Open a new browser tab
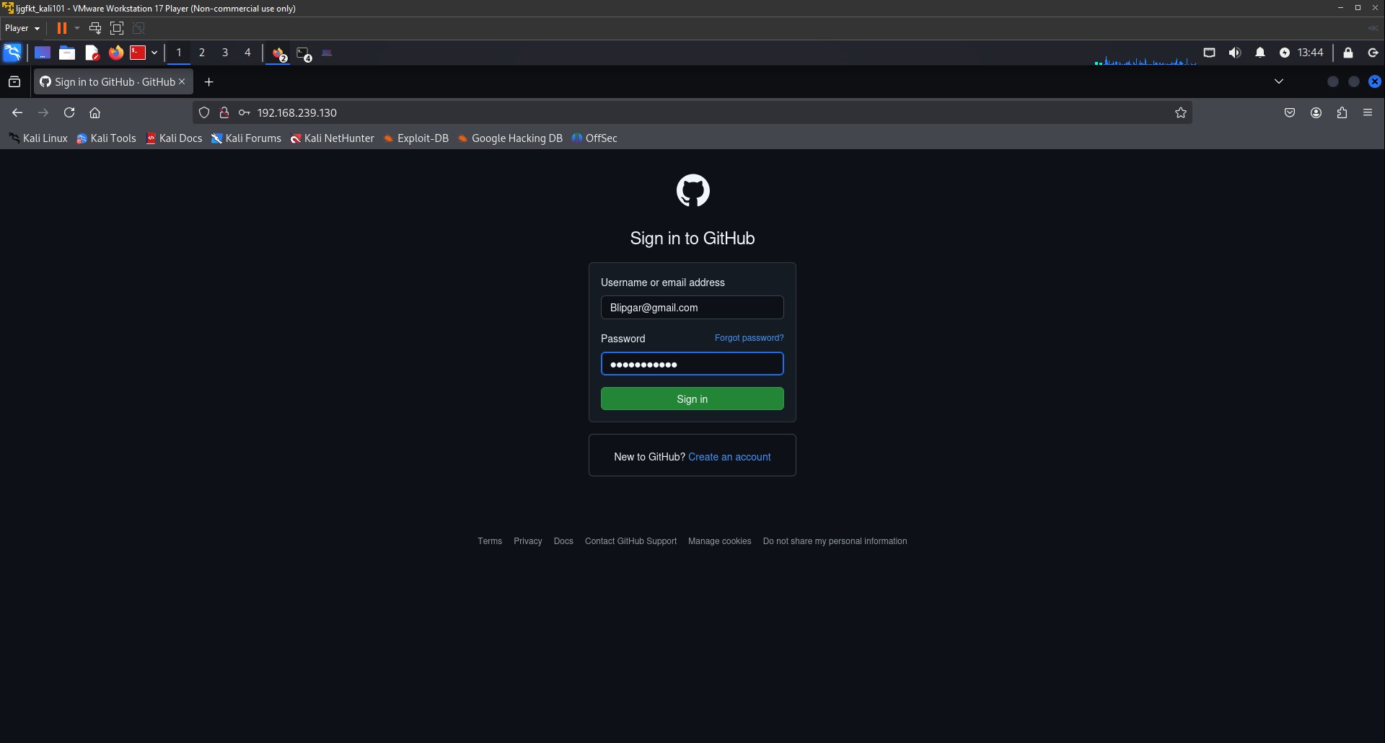The width and height of the screenshot is (1385, 743). [x=209, y=81]
